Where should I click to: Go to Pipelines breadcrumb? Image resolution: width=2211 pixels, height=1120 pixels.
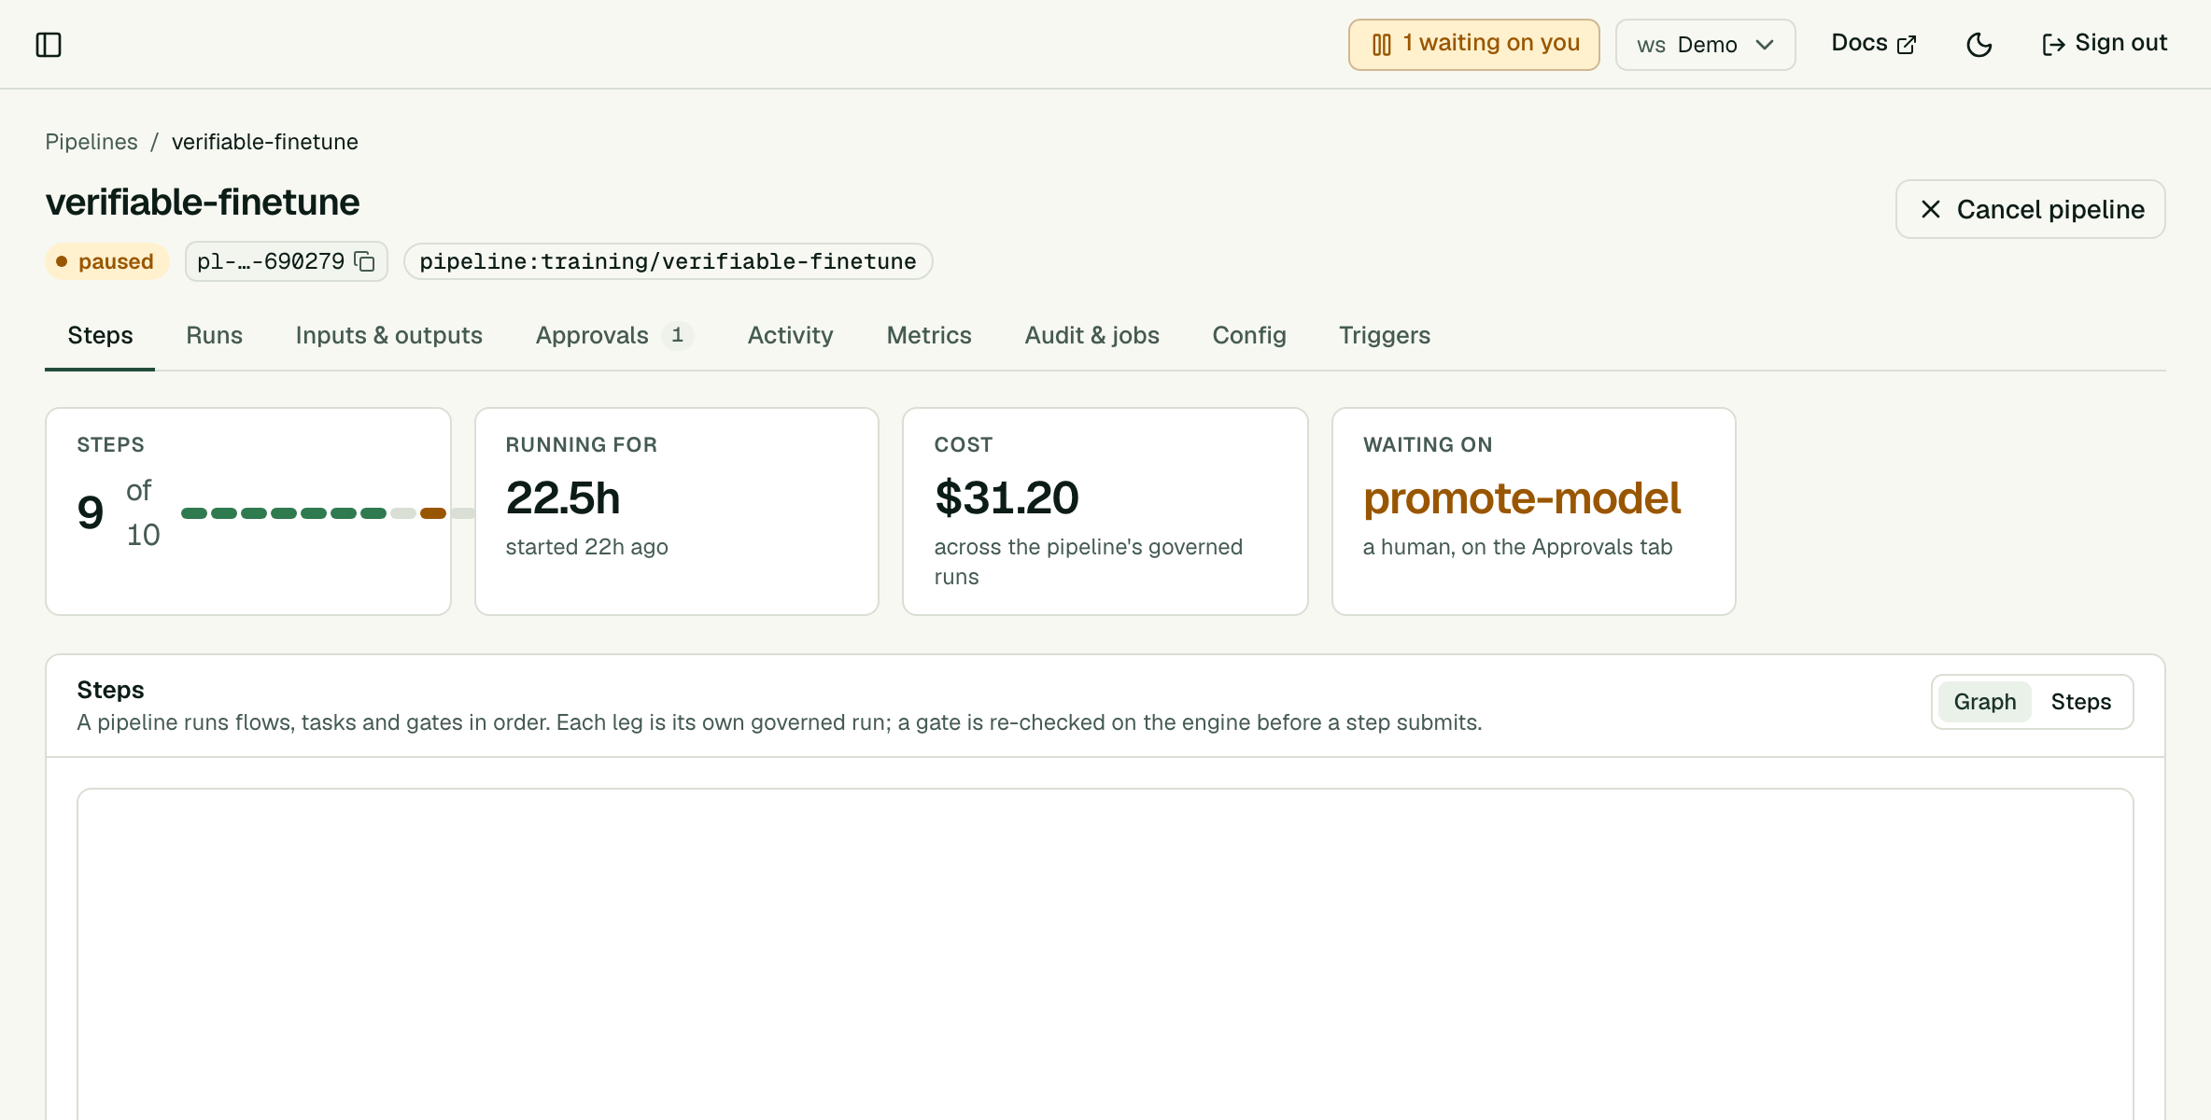click(x=92, y=142)
